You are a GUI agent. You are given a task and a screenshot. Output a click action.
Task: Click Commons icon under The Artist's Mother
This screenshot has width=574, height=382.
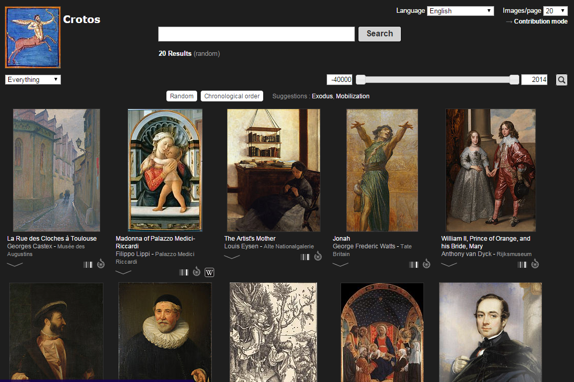click(x=318, y=257)
